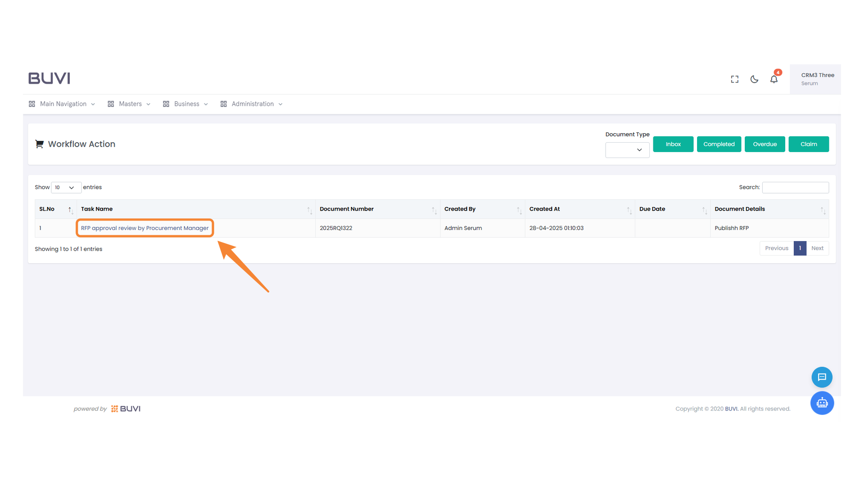Open the Administration menu
The width and height of the screenshot is (864, 486).
click(252, 104)
